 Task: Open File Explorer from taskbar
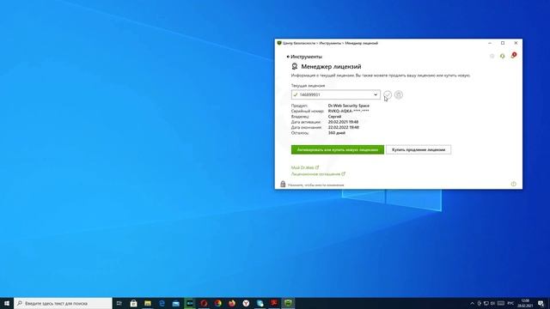click(148, 303)
